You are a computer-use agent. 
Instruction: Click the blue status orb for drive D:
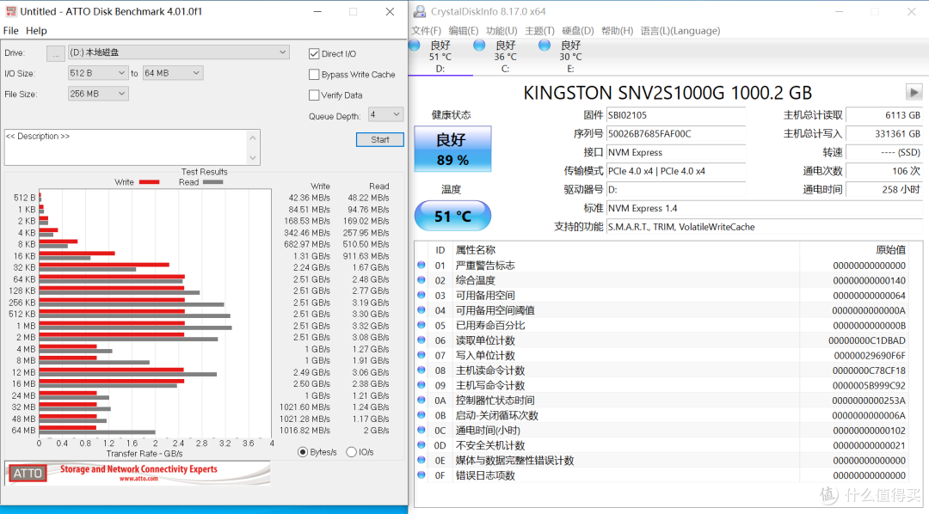415,45
